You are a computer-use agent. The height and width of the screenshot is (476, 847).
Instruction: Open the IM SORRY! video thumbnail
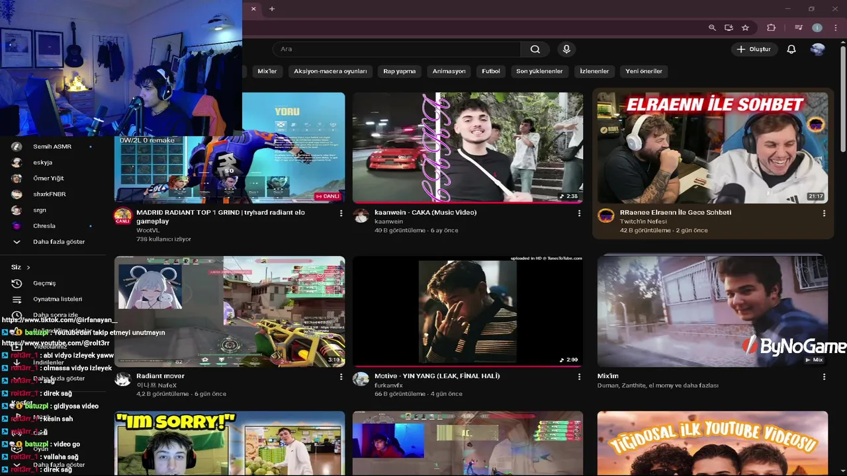click(x=230, y=444)
